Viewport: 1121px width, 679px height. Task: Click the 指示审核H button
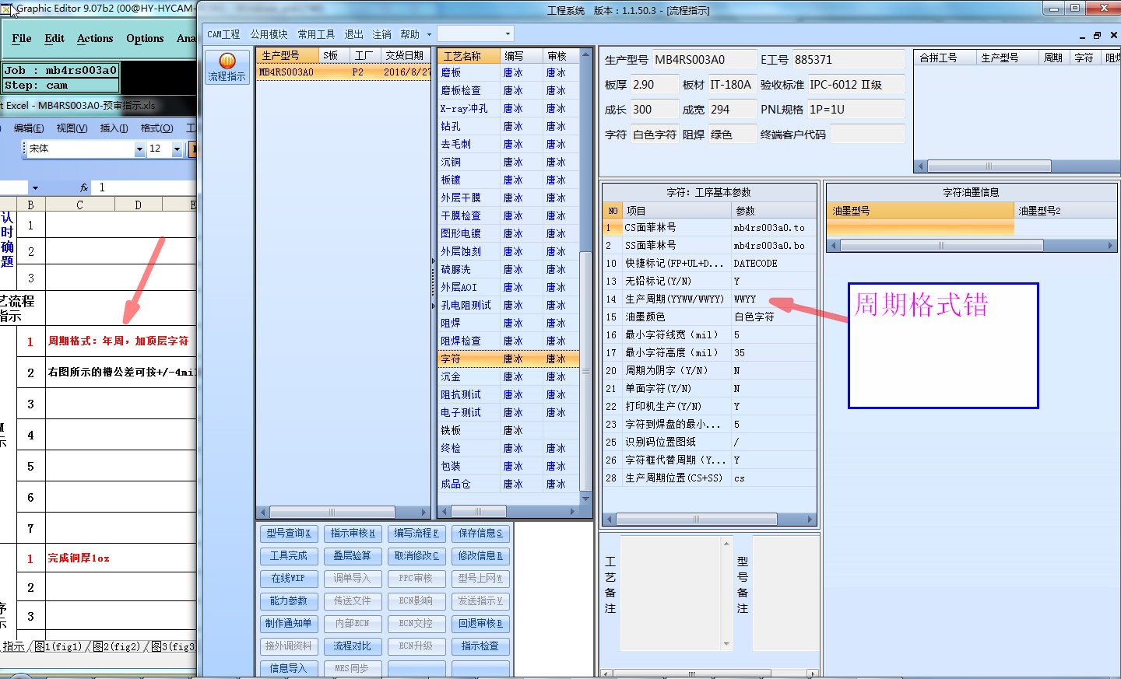[352, 534]
